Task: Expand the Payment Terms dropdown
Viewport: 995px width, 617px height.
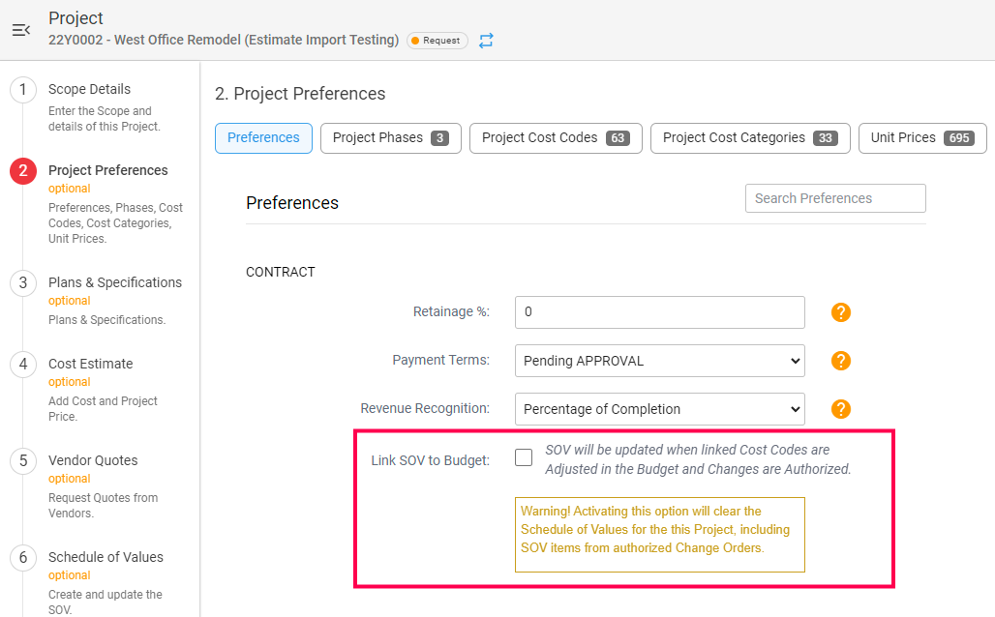Action: pos(659,361)
